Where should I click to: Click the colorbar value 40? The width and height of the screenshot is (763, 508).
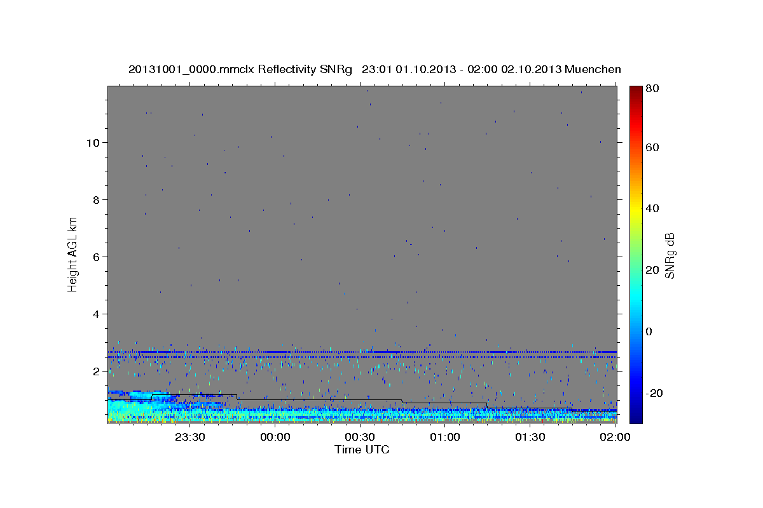click(654, 208)
